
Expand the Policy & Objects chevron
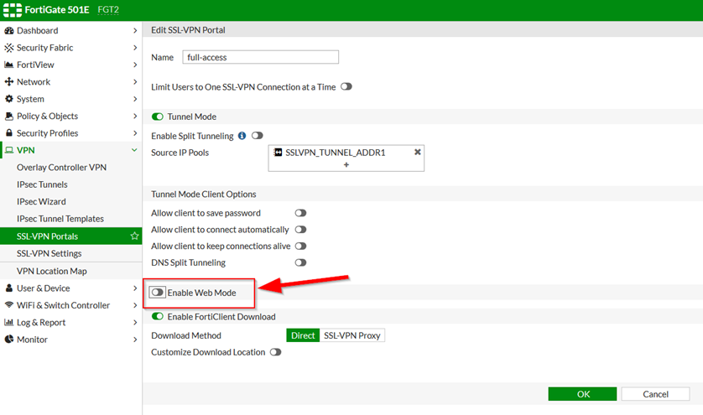click(x=135, y=117)
